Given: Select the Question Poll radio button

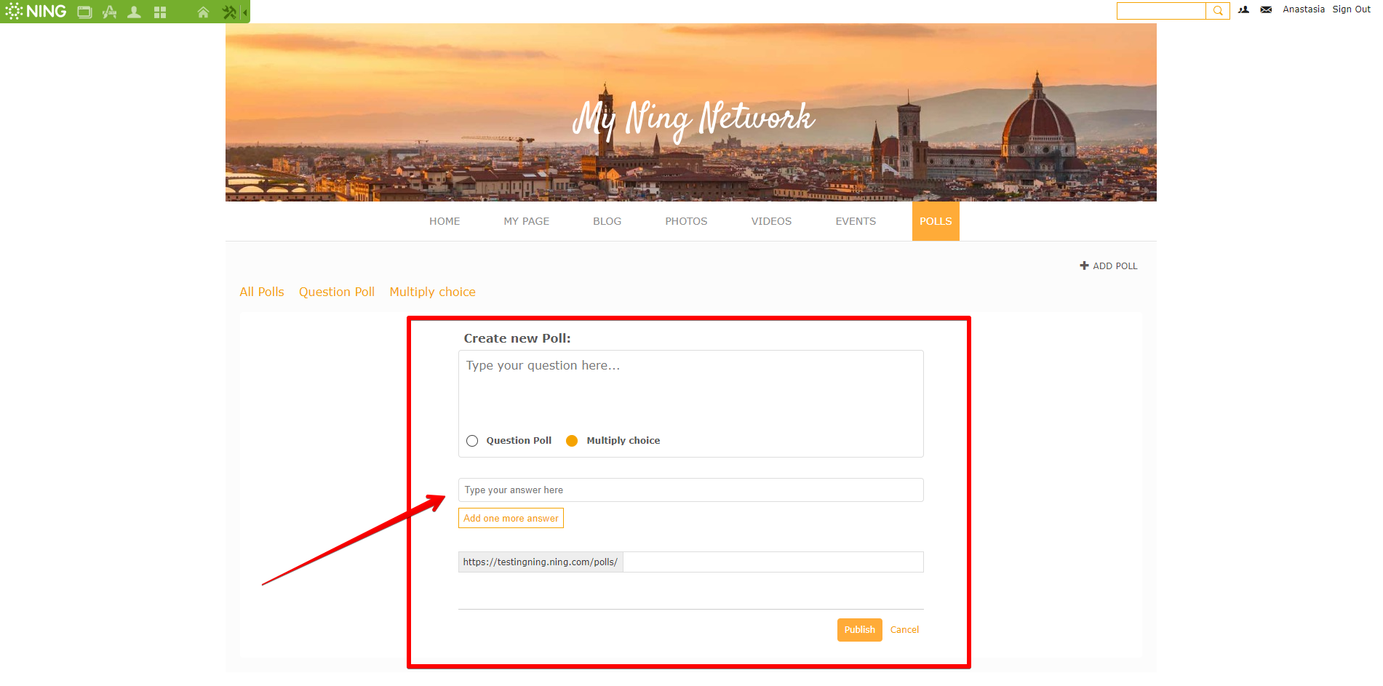Looking at the screenshot, I should (x=472, y=441).
